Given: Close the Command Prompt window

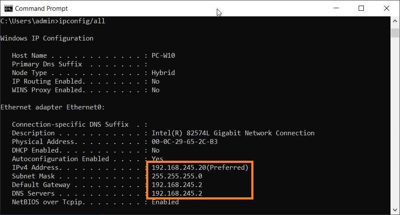Looking at the screenshot, I should 387,8.
